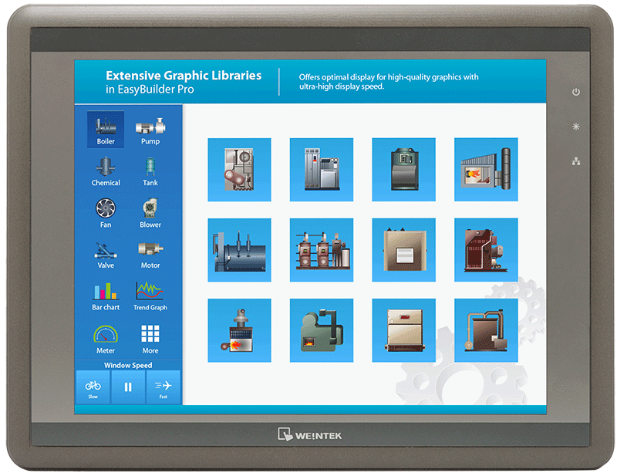The width and height of the screenshot is (617, 473).
Task: Click the first boiler thumbnail in top row
Action: click(x=239, y=170)
